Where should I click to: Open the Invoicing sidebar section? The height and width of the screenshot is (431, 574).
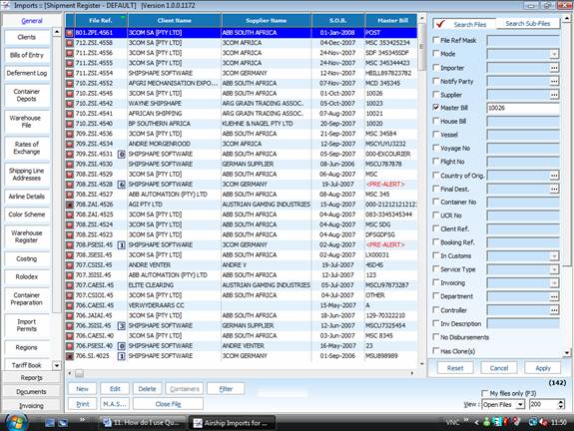pyautogui.click(x=32, y=405)
